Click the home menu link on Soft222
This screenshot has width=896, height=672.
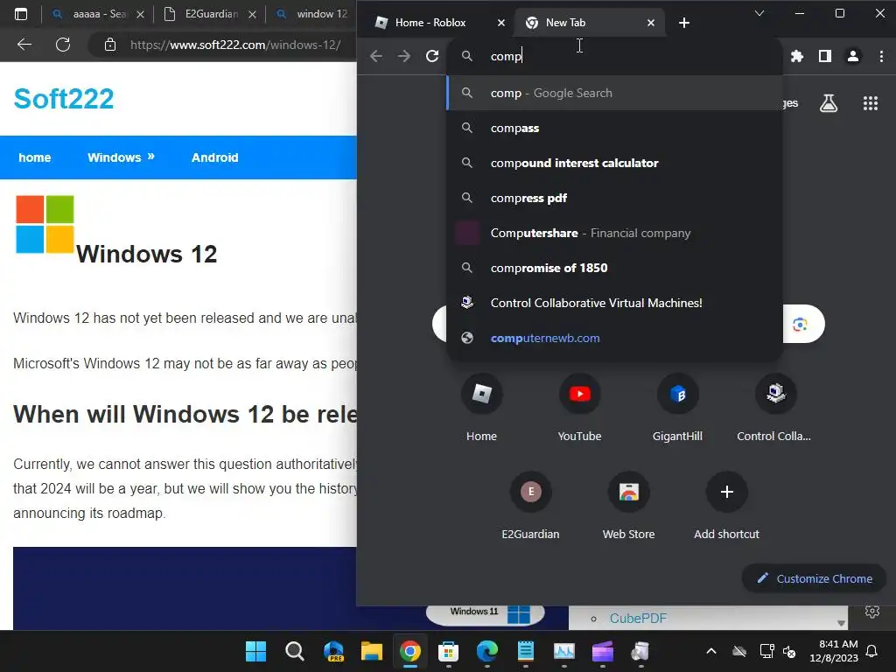point(35,157)
